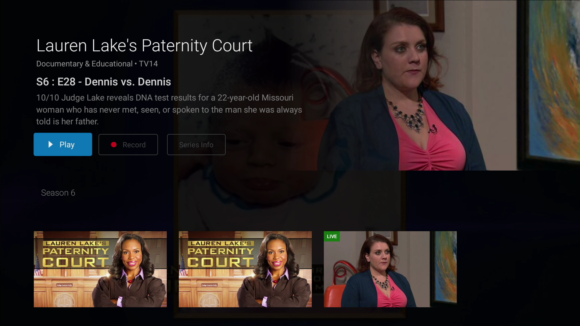This screenshot has width=580, height=326.
Task: Select the Season 6 row label
Action: [x=58, y=193]
